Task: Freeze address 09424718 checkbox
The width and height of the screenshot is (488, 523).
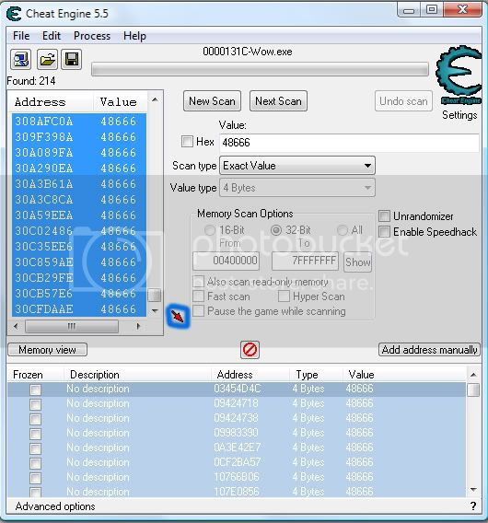Action: (x=35, y=404)
